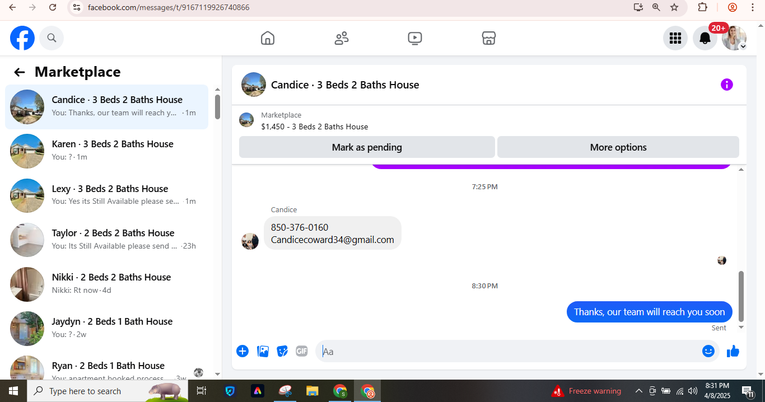Open File Explorer from taskbar
The height and width of the screenshot is (402, 765).
312,391
